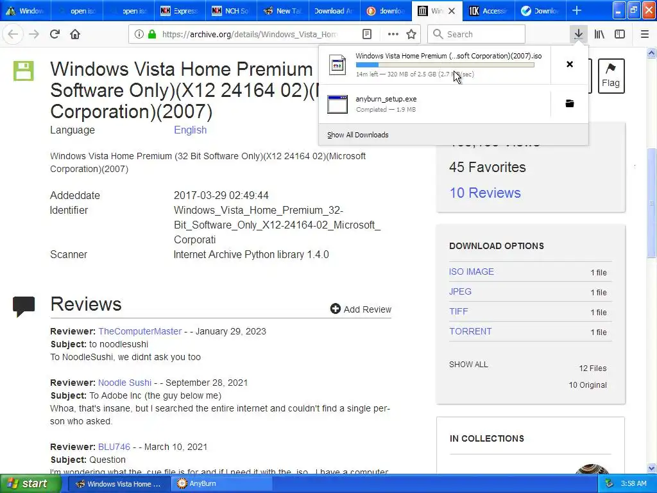This screenshot has height=493, width=657.
Task: Open the Library icon in the toolbar
Action: [599, 34]
